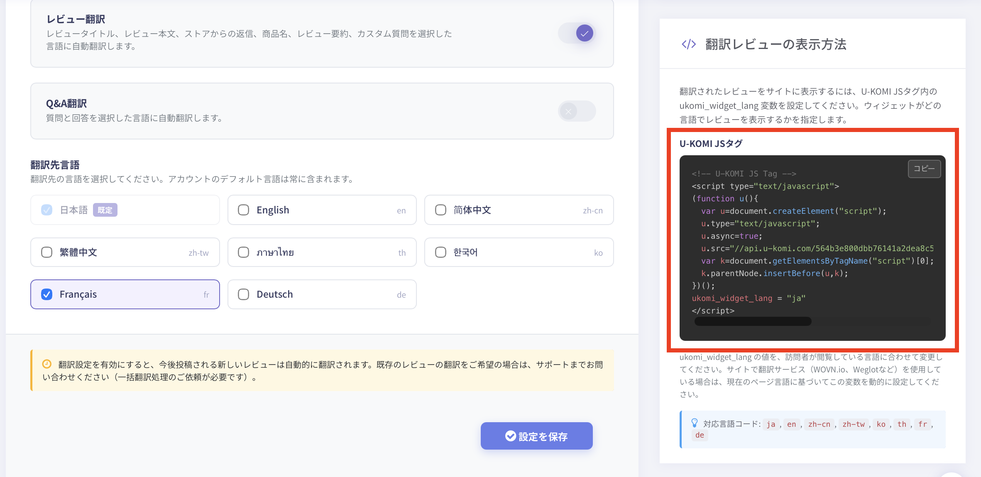The height and width of the screenshot is (477, 981).
Task: Click the 日本語 default language checkbox
Action: [x=47, y=210]
